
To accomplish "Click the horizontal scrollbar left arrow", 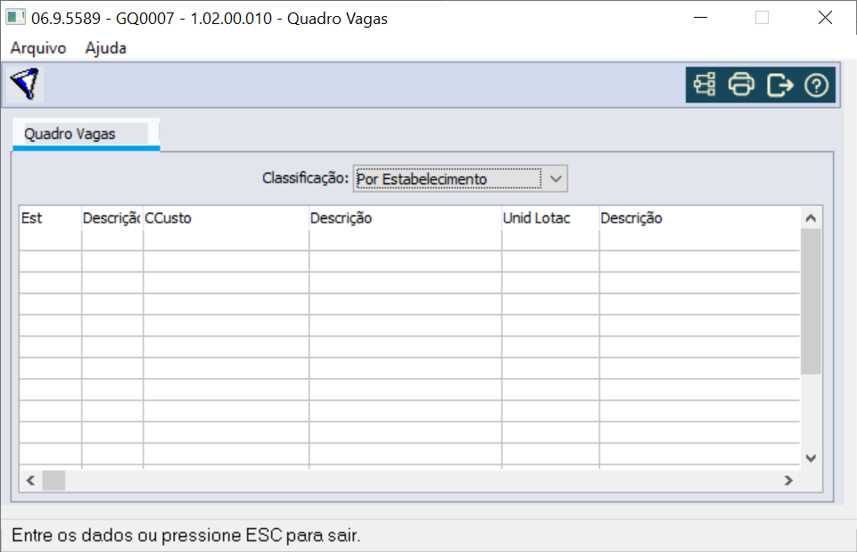I will (30, 481).
